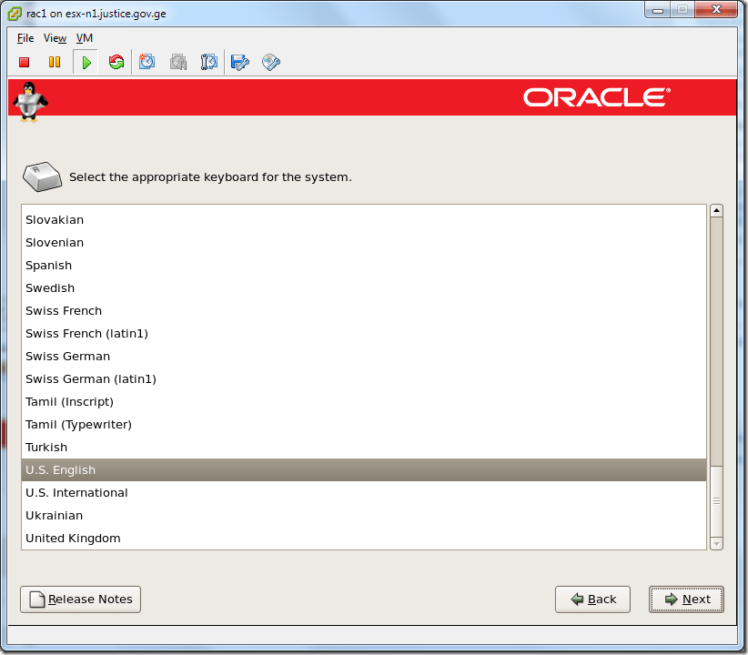Choose the Ukrainian keyboard option

click(54, 515)
